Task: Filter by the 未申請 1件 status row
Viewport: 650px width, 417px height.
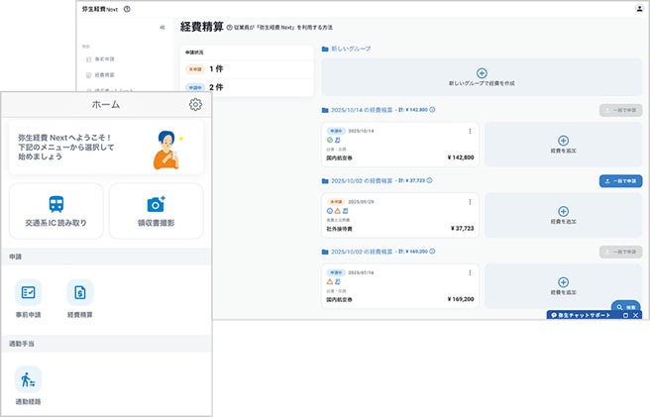Action: point(247,69)
